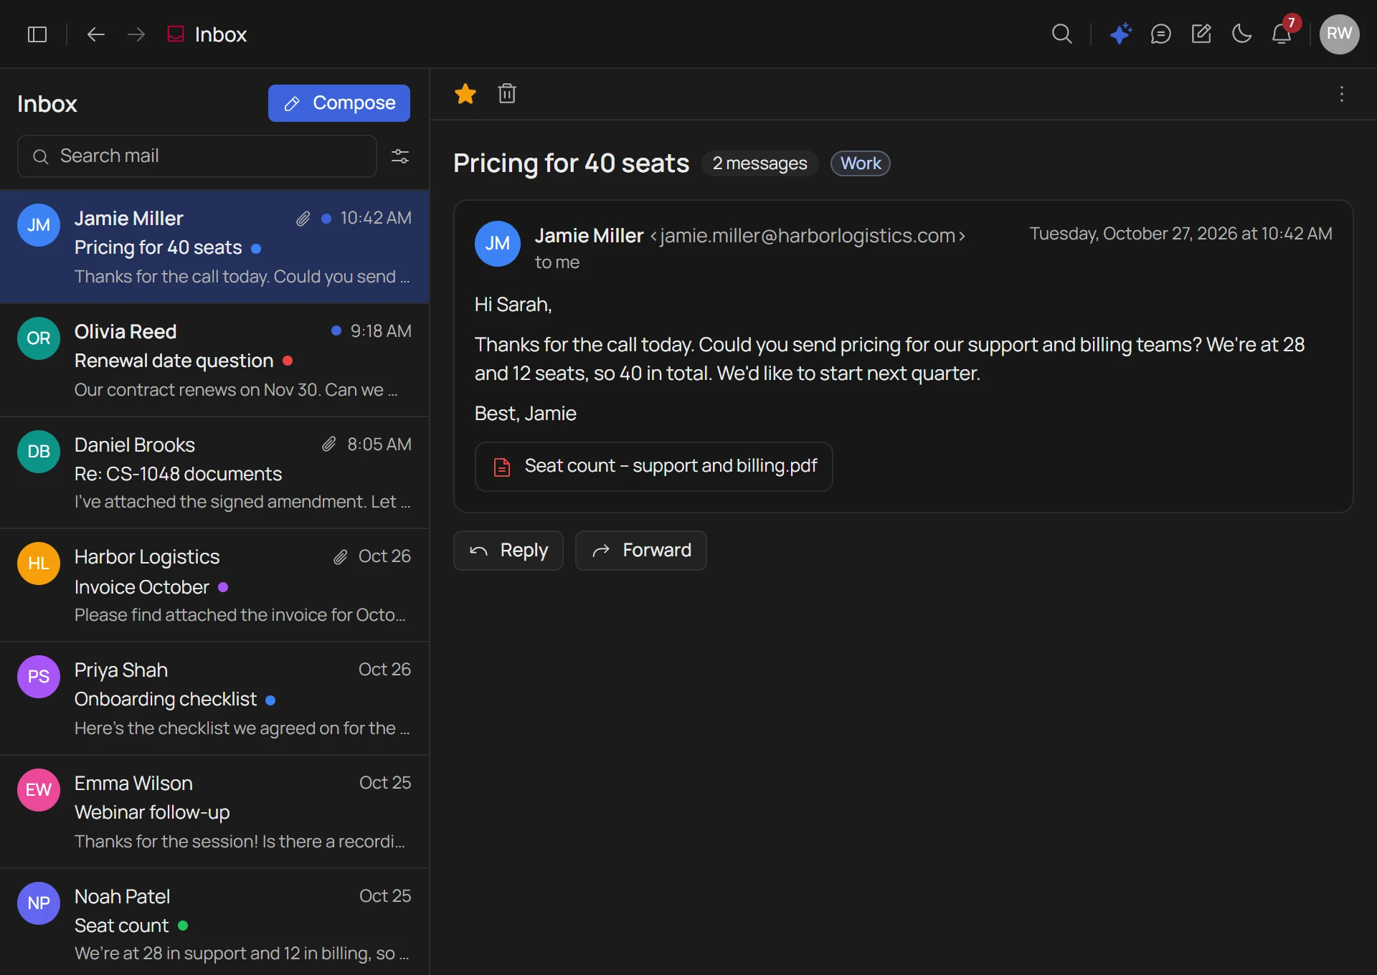Open notifications bell with 7 badge

1282,34
